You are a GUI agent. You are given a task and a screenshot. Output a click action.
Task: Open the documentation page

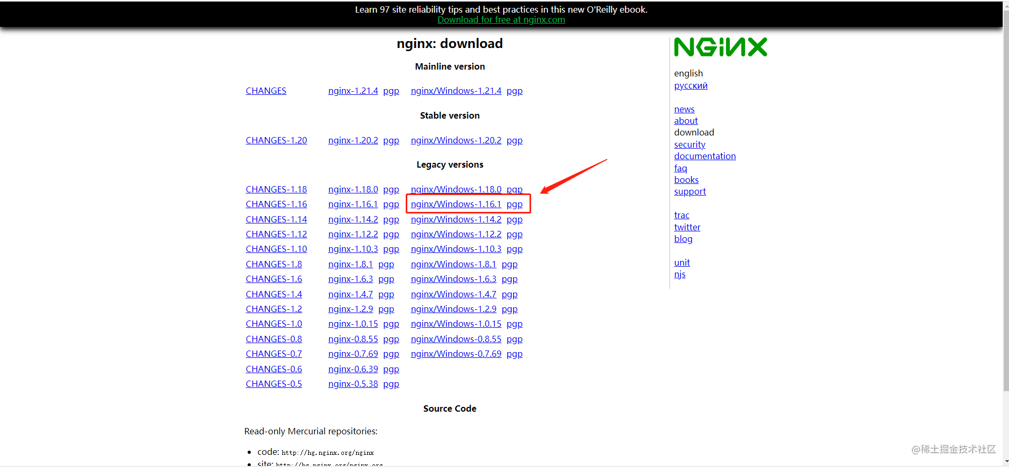[x=705, y=156]
